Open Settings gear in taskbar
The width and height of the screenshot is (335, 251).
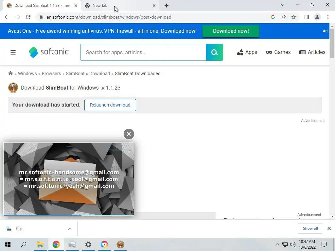88,244
